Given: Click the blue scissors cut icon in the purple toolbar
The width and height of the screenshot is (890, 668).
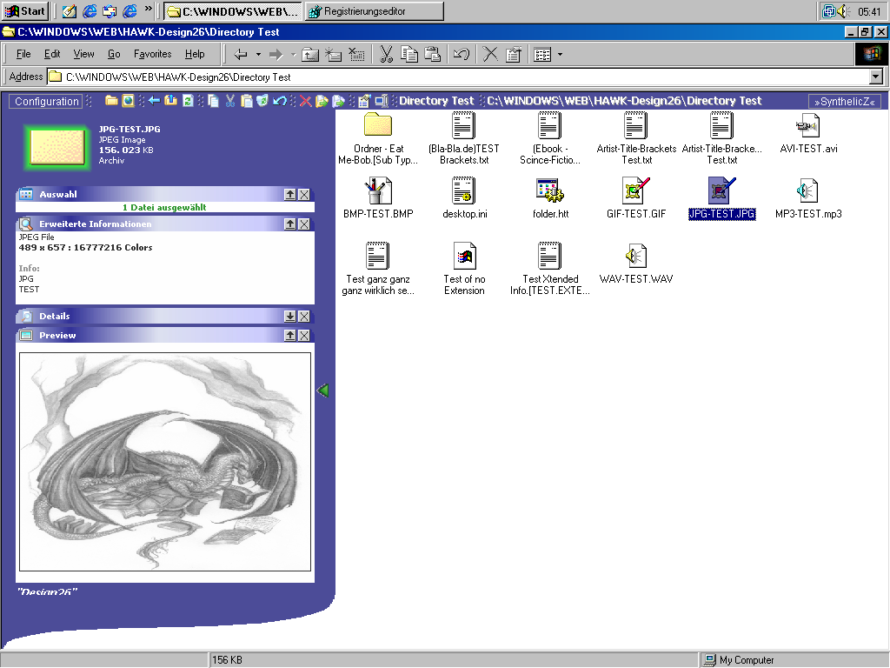Looking at the screenshot, I should [229, 101].
